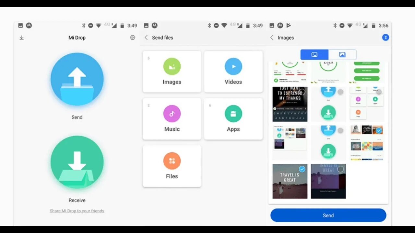This screenshot has height=233, width=415.
Task: Check the lower Mi Drop send-receive screenshot
Action: pyautogui.click(x=340, y=131)
